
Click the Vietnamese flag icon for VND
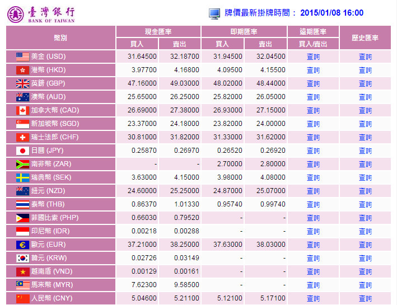pos(22,271)
